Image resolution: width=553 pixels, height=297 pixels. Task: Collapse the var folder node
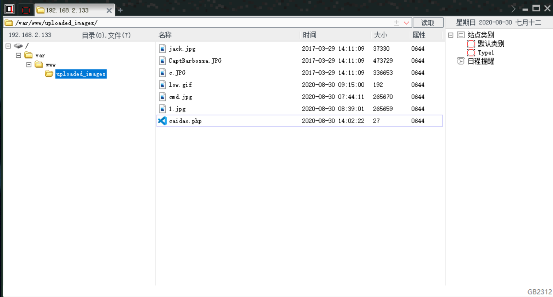[18, 55]
